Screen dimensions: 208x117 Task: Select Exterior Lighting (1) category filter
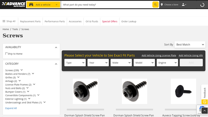coord(16,99)
